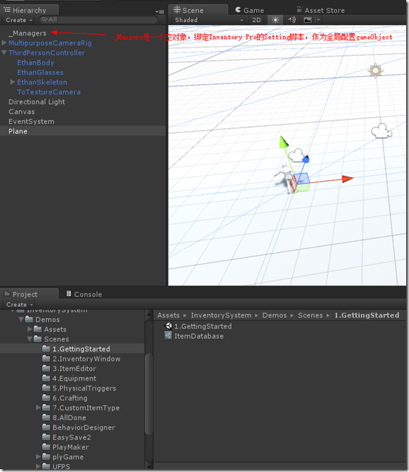The height and width of the screenshot is (472, 409).
Task: Click the green Y axis arrow handle
Action: (283, 142)
